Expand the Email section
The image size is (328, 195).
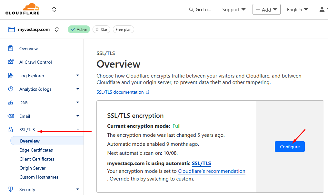(x=78, y=116)
